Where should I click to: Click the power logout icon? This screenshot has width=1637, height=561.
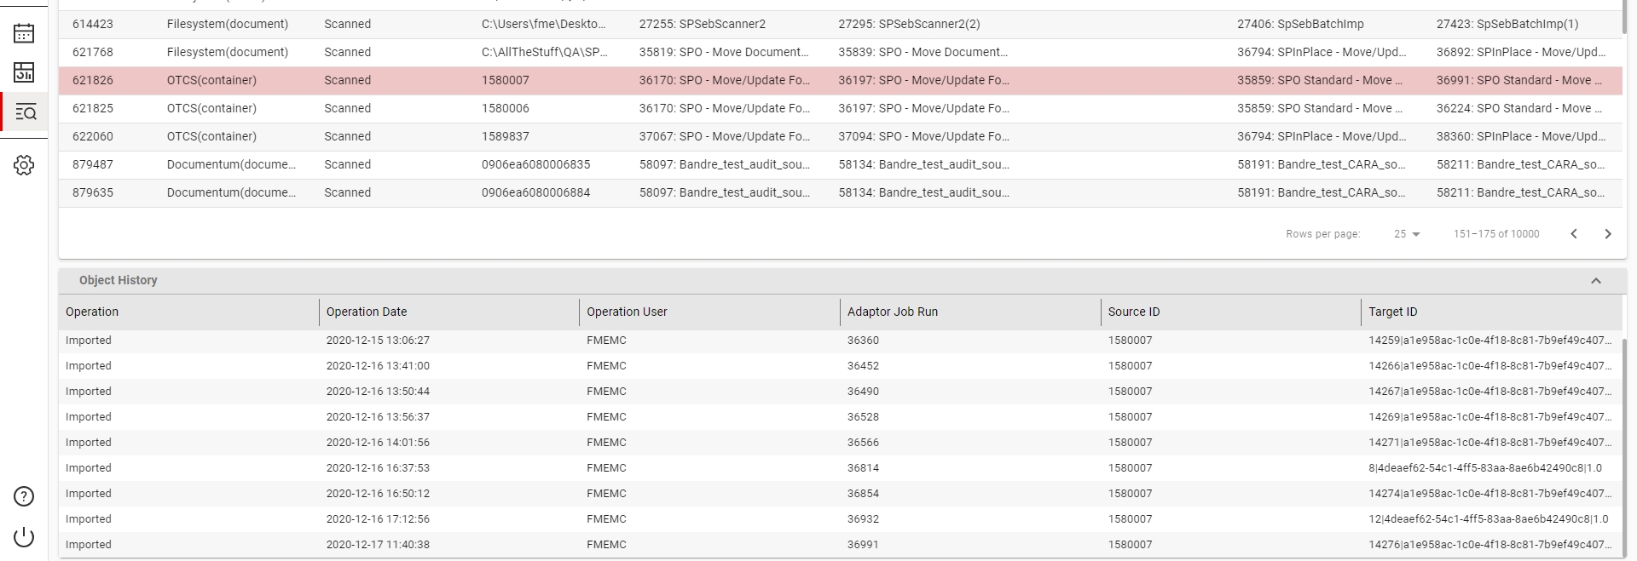click(x=24, y=536)
